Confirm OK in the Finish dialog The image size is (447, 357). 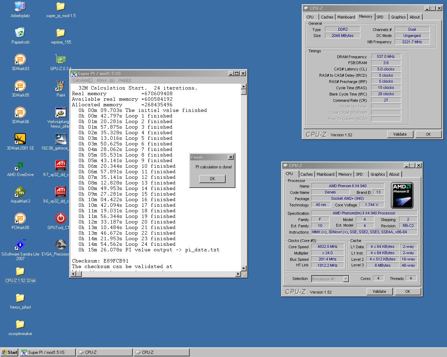click(x=212, y=178)
